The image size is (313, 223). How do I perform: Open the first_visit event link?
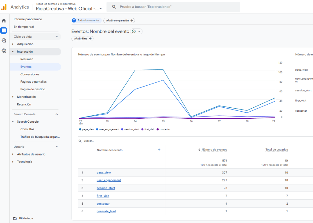tap(103, 196)
